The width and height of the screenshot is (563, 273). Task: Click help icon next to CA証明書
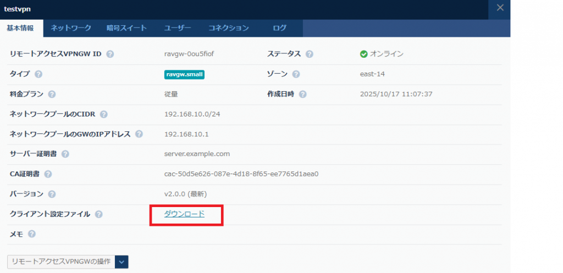tap(48, 174)
